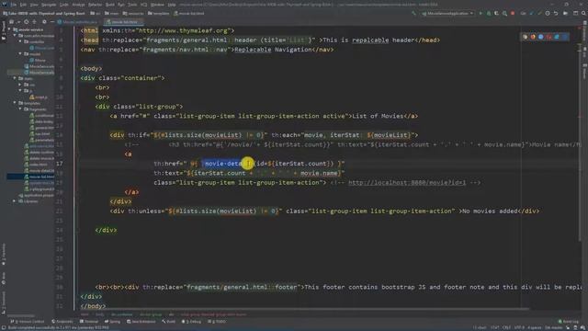Expand the Libraries node in project tree
The width and height of the screenshot is (588, 331).
(x=15, y=201)
